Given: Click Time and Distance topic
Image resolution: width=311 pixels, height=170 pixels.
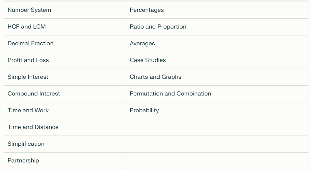Looking at the screenshot, I should coord(33,127).
